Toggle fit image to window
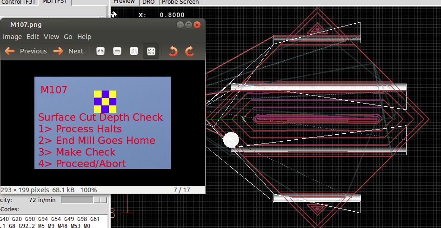441x228 pixels. coord(151,51)
